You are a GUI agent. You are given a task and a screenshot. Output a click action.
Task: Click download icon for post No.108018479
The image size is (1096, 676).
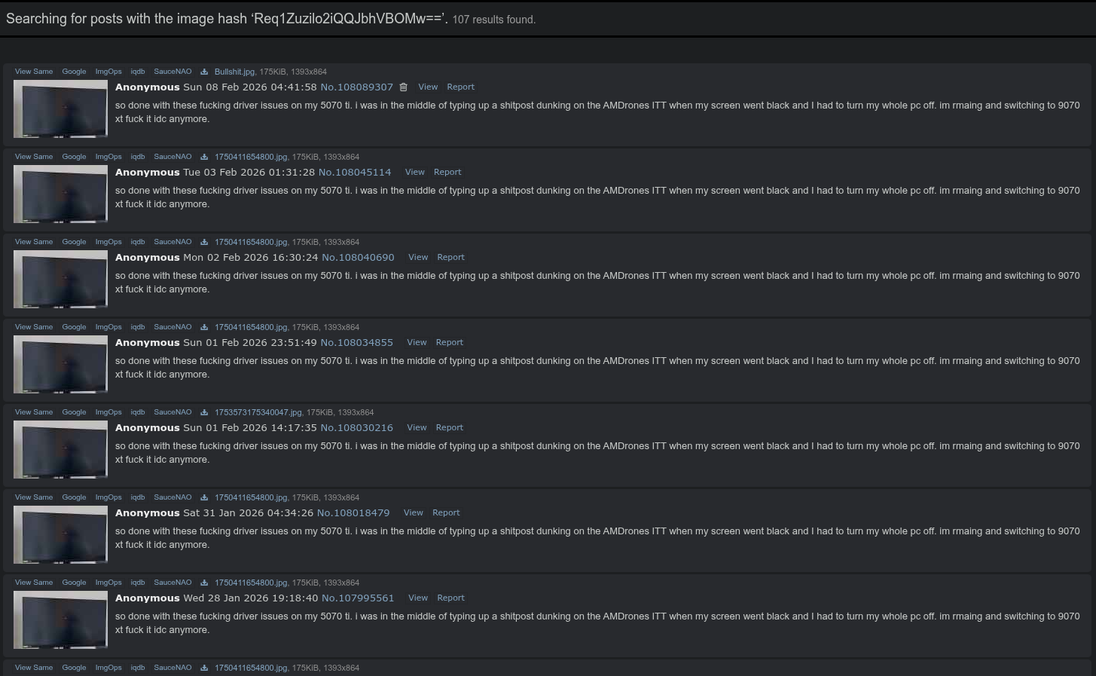[x=204, y=497]
